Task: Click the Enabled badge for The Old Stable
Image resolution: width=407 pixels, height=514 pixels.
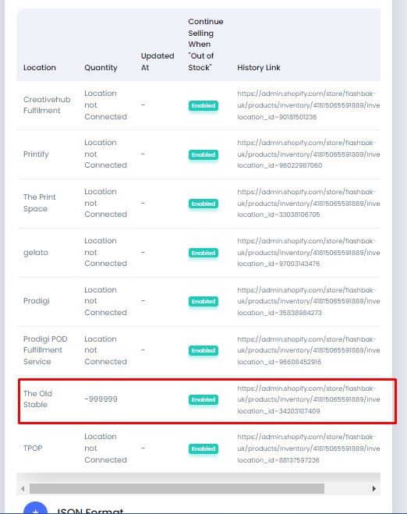Action: tap(203, 399)
